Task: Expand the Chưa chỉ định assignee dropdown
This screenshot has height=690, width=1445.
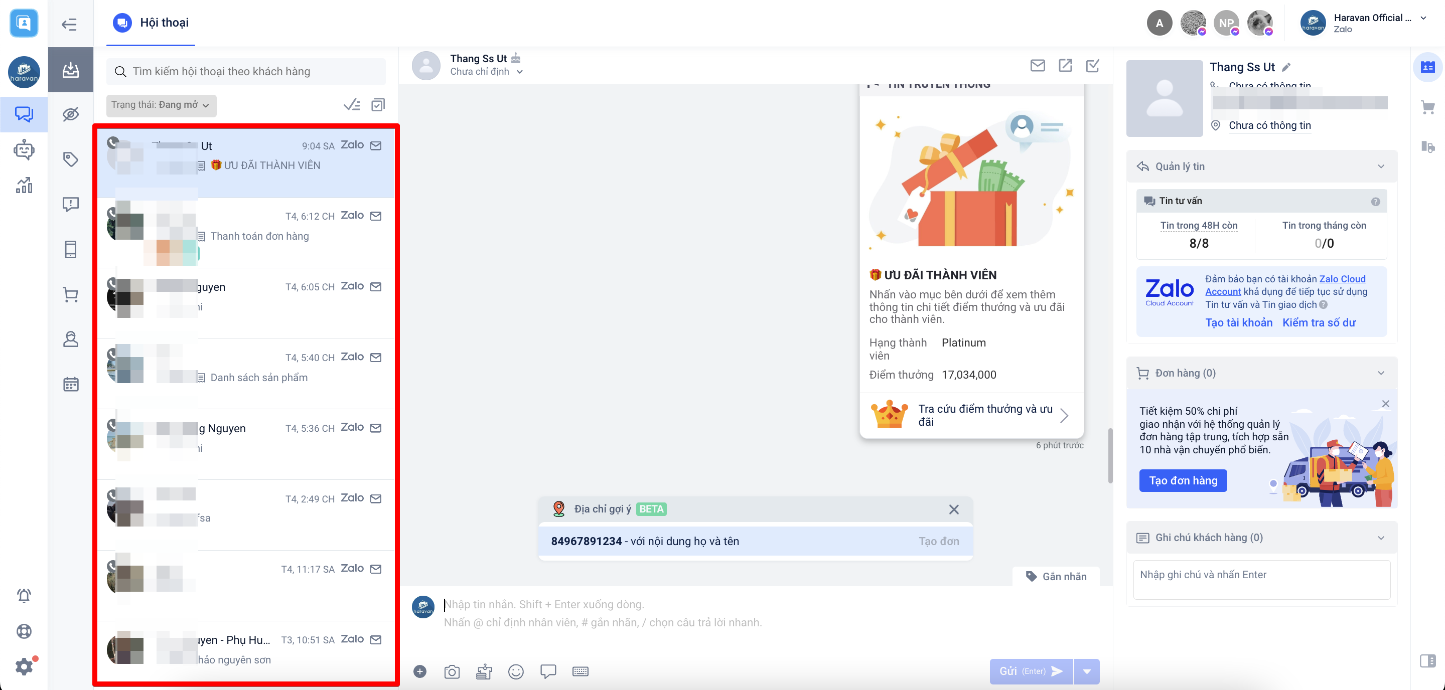Action: (486, 72)
